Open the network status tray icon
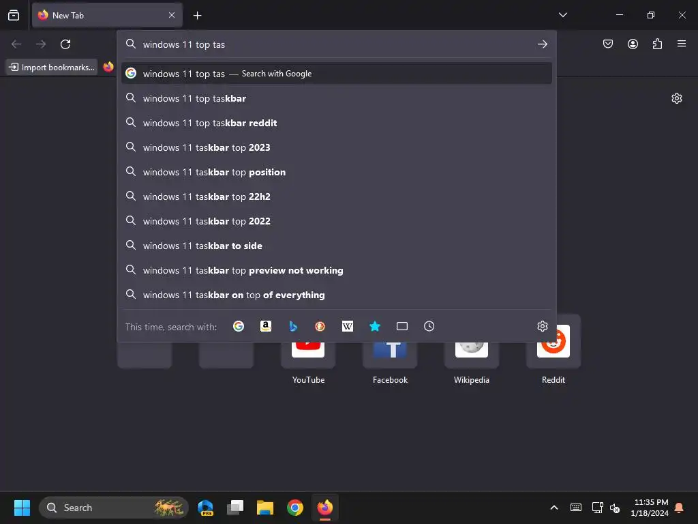The width and height of the screenshot is (698, 524). pos(597,508)
